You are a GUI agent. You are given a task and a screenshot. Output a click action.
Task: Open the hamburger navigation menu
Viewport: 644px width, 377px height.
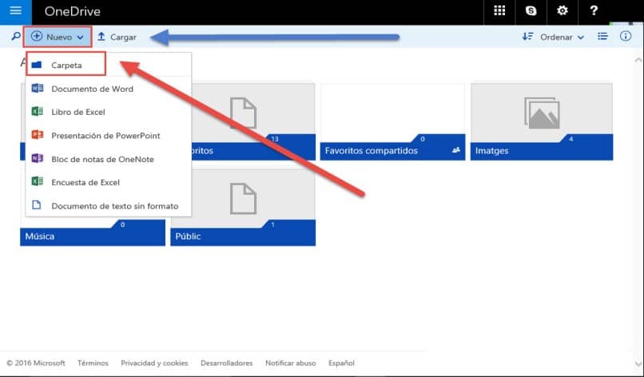(16, 10)
